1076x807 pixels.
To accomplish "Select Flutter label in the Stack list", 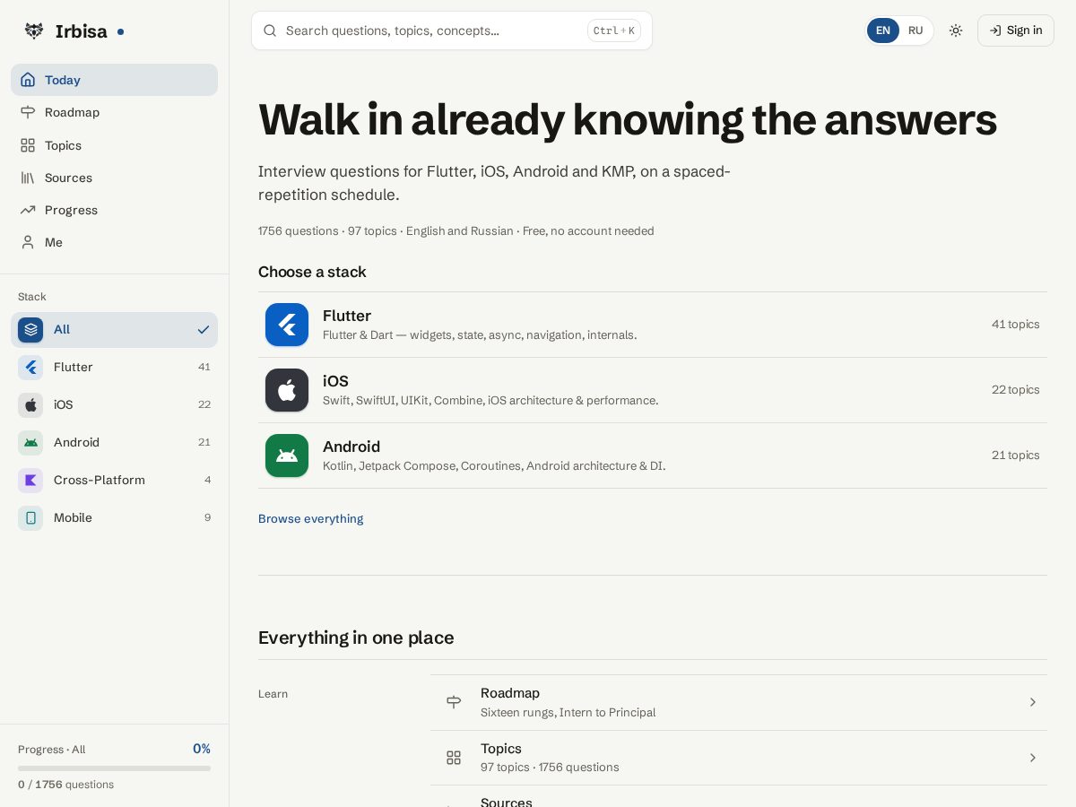I will [x=74, y=368].
